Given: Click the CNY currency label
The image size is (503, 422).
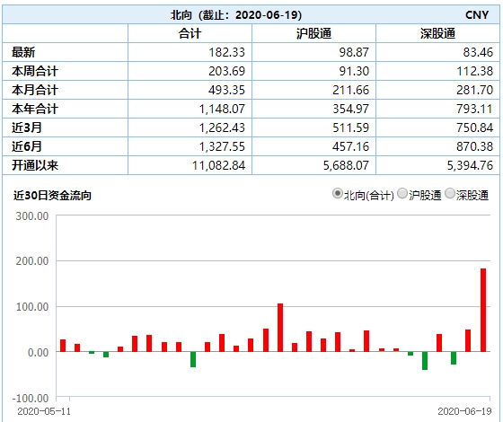Looking at the screenshot, I should pyautogui.click(x=477, y=15).
